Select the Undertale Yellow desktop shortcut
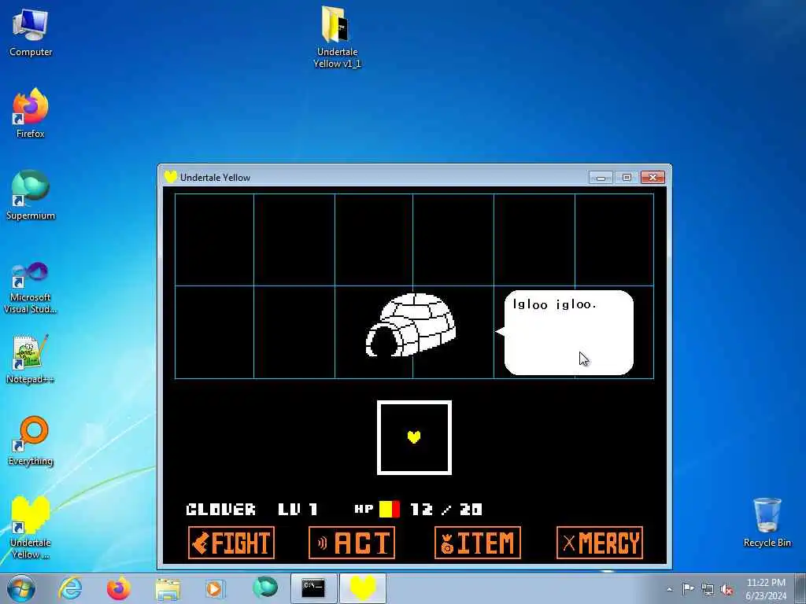806x604 pixels. click(x=31, y=528)
